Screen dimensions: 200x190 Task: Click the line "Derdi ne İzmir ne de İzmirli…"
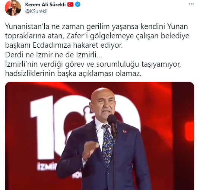54,55
